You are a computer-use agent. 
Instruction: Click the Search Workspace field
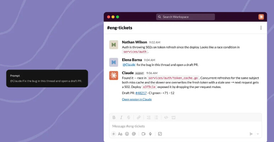[x=185, y=17]
